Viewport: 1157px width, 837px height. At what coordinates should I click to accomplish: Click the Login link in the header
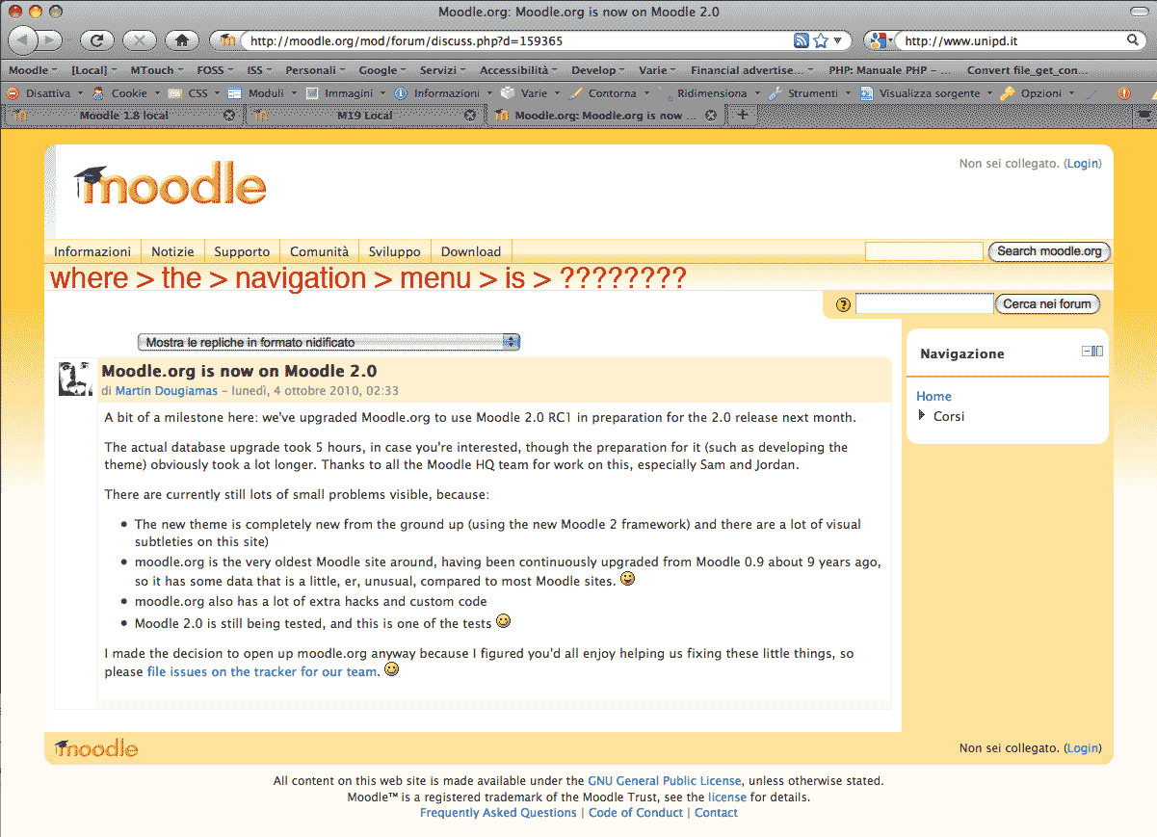[x=1082, y=164]
